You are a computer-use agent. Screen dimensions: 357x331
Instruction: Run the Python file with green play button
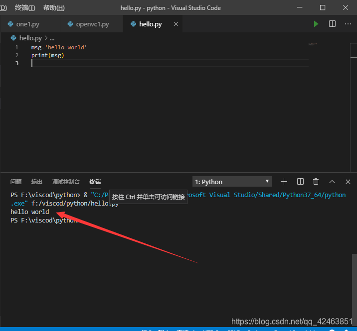point(316,24)
